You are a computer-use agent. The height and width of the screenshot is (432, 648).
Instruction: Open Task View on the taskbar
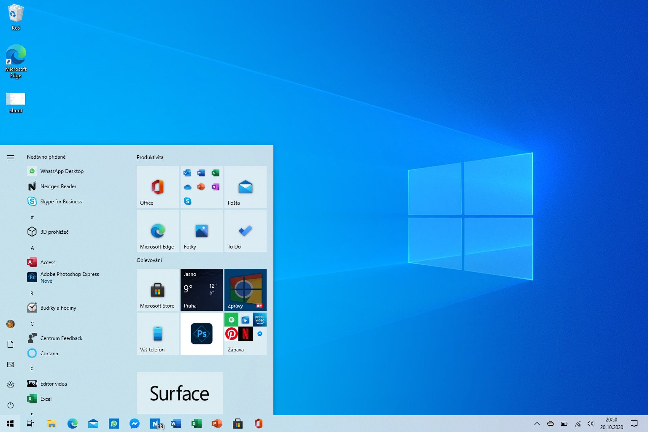30,424
